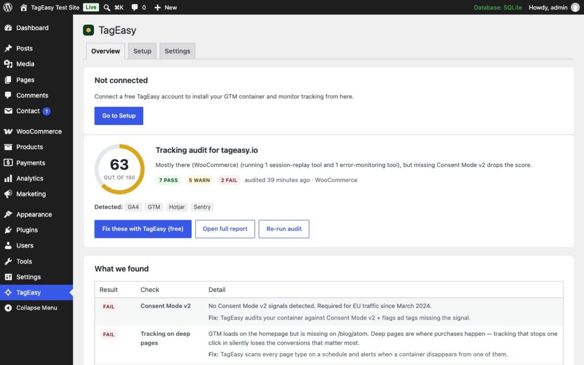
Task: Click the WordPress logo icon
Action: click(7, 7)
